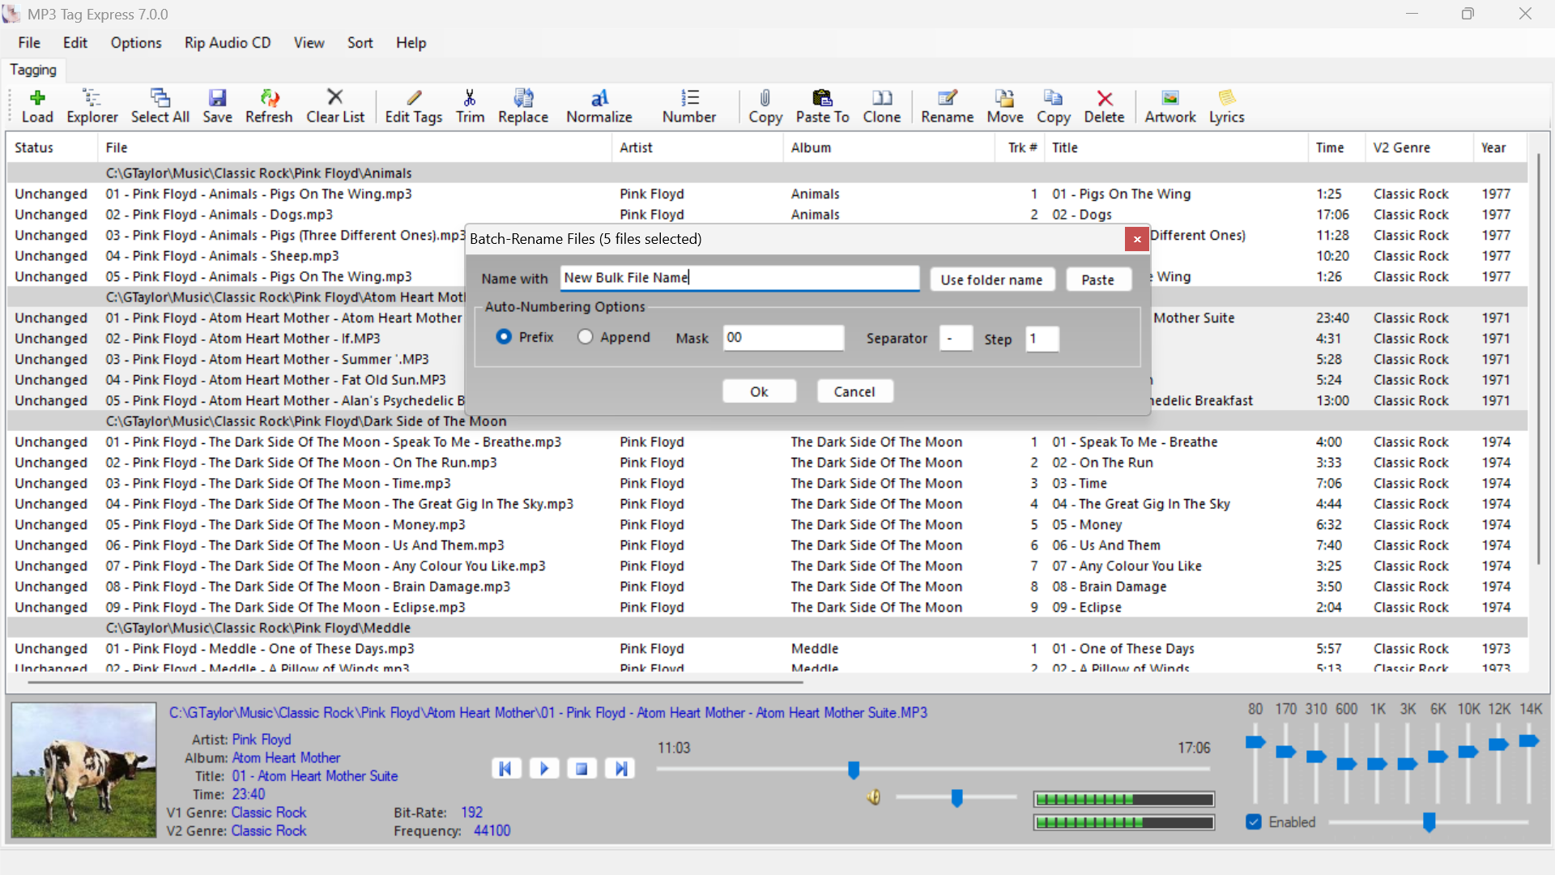
Task: Open the Lyrics tool
Action: coord(1227,106)
